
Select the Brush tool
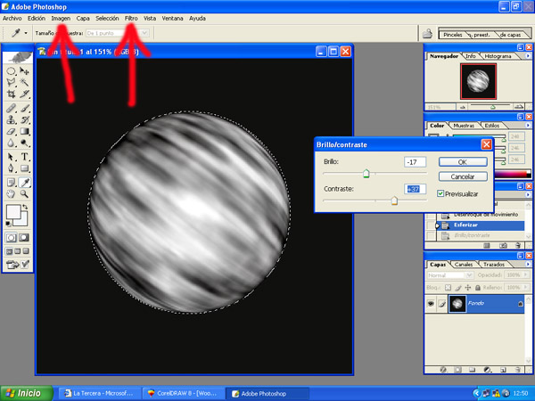(24, 109)
